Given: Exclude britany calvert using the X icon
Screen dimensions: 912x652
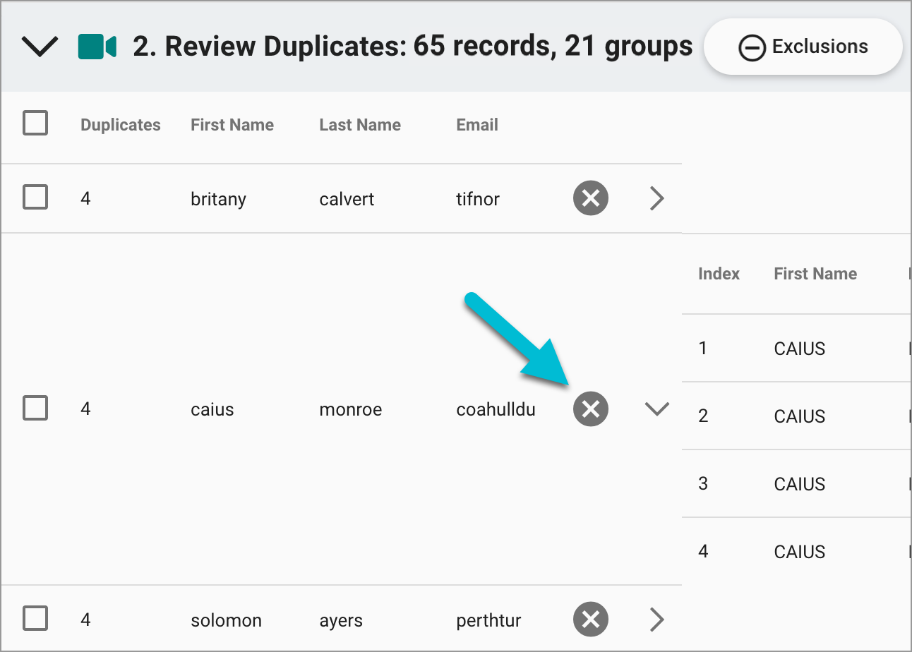Looking at the screenshot, I should click(x=591, y=198).
